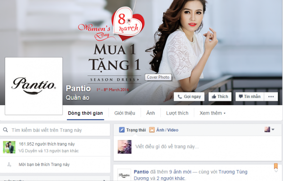Open the three-dots more options button
The height and width of the screenshot is (181, 283).
[x=271, y=97]
